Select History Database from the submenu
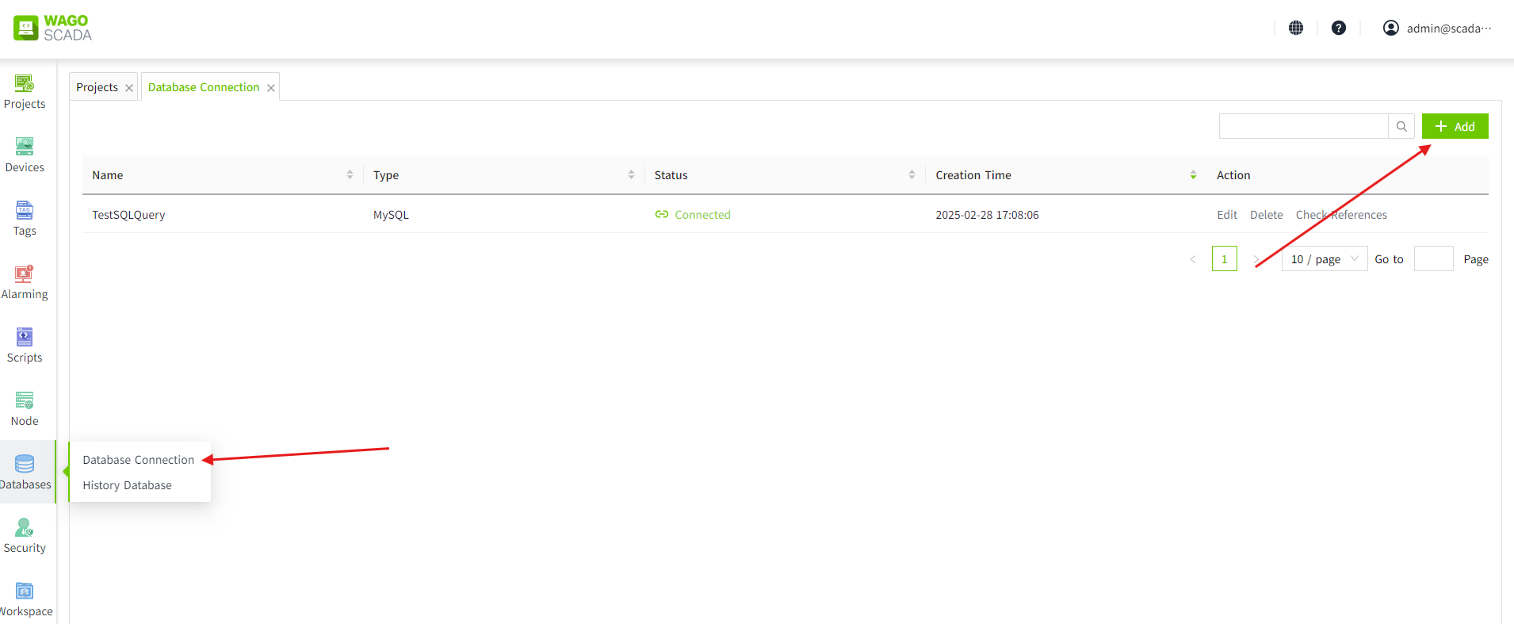 click(x=127, y=485)
